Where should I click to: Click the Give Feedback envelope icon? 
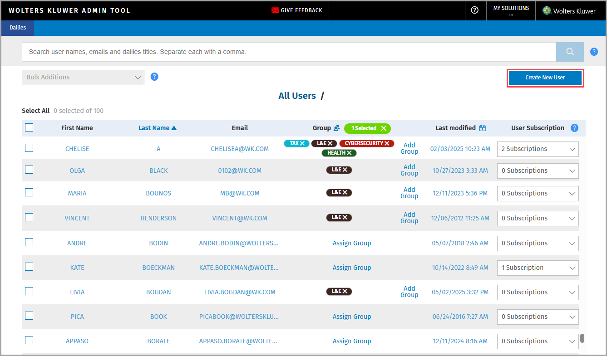click(x=275, y=10)
